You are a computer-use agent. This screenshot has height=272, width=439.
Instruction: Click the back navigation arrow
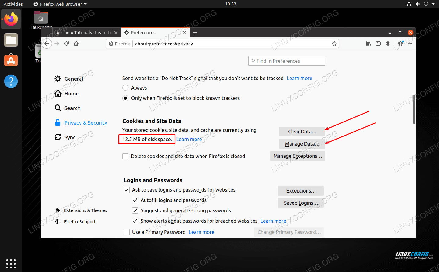coord(47,44)
